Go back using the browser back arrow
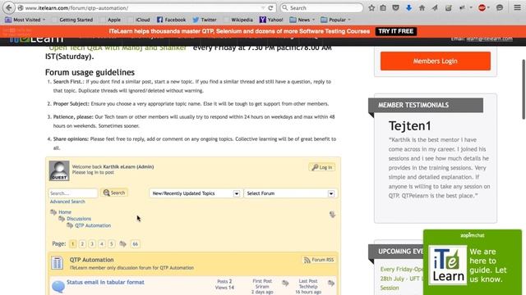The height and width of the screenshot is (295, 526). [x=9, y=7]
